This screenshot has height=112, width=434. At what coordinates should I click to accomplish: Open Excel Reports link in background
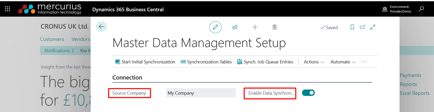click(x=415, y=93)
